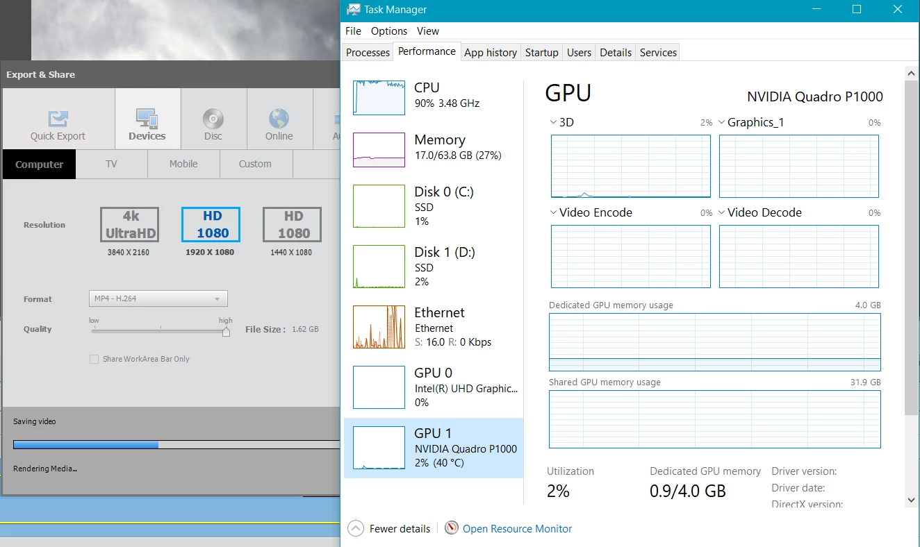Switch to the Details tab
This screenshot has width=920, height=547.
tap(616, 52)
